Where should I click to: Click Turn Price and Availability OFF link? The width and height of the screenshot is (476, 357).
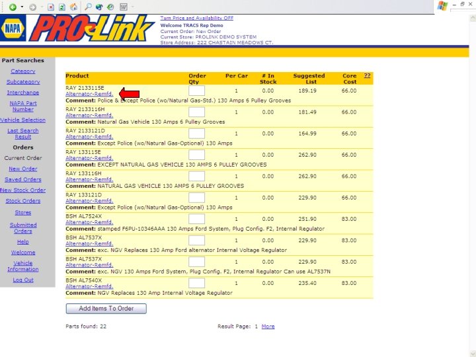pyautogui.click(x=197, y=18)
